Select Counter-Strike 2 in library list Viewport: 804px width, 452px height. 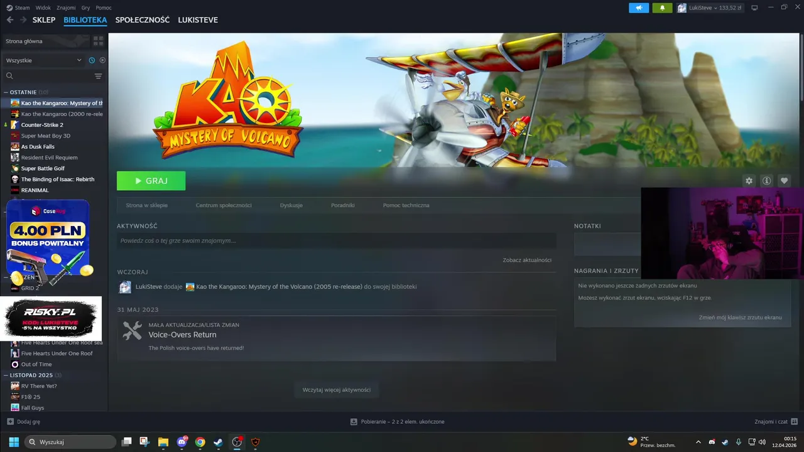click(x=42, y=125)
